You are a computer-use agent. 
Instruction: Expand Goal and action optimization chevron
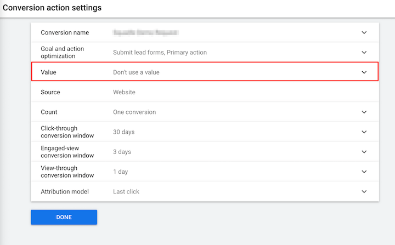pos(364,53)
